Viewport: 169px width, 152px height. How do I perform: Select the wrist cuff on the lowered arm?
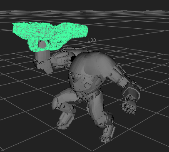pos(132,90)
